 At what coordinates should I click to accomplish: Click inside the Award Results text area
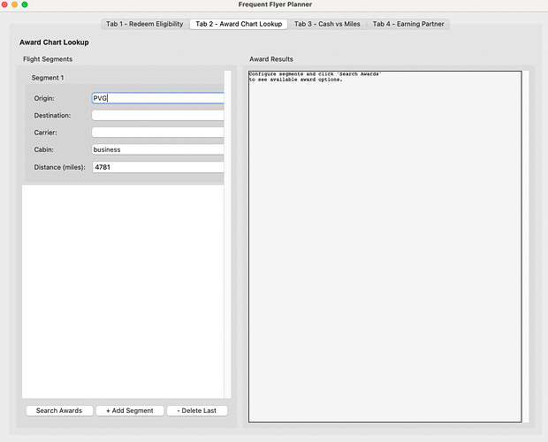click(385, 247)
